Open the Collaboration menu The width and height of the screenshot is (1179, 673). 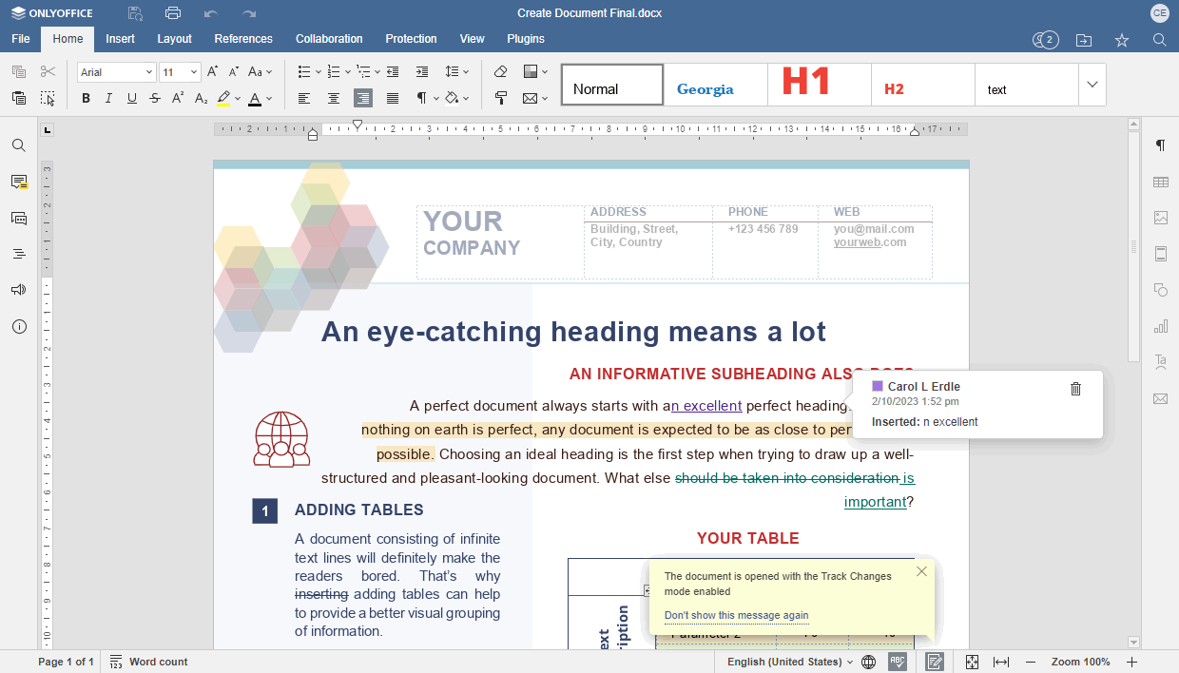click(x=329, y=39)
